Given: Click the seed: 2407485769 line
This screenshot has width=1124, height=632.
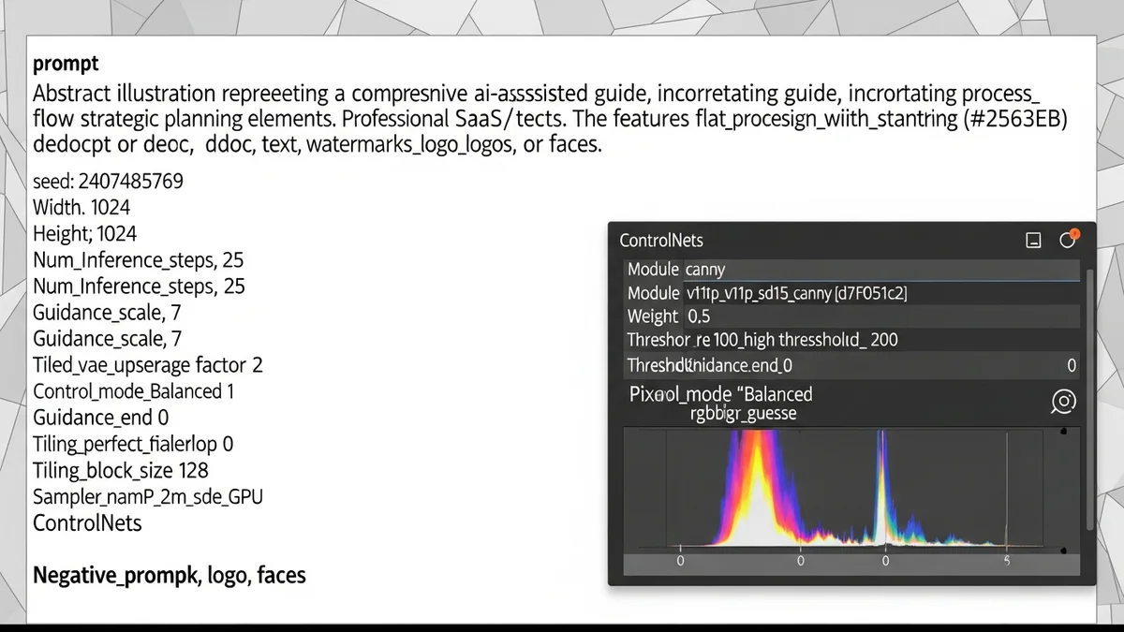Looking at the screenshot, I should click(x=108, y=181).
